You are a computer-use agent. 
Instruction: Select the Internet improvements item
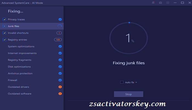(22, 53)
